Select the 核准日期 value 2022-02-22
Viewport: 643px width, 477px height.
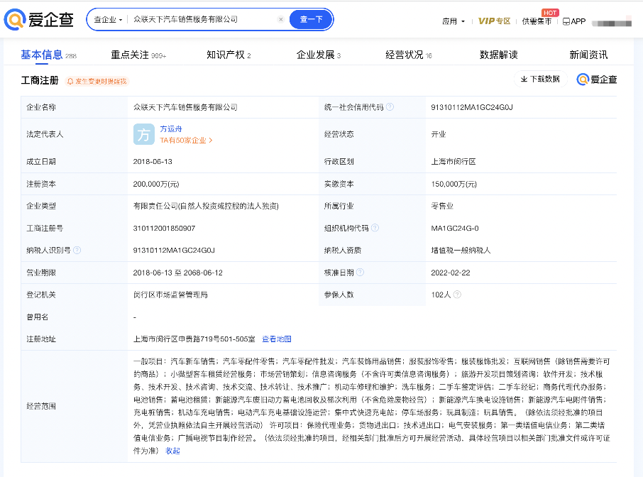[450, 273]
